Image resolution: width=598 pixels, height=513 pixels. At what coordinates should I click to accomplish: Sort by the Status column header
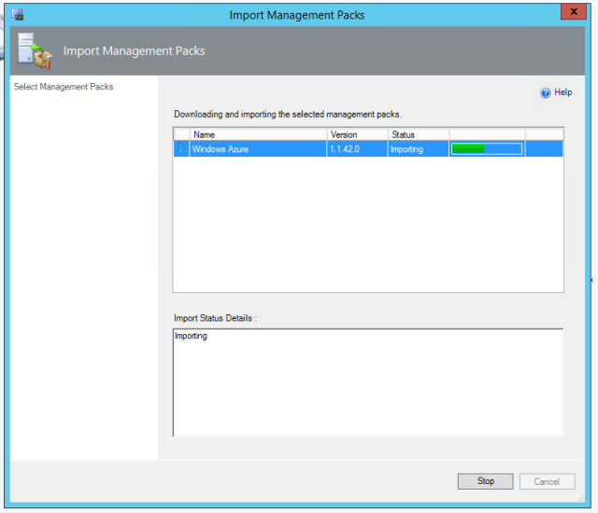coord(418,134)
